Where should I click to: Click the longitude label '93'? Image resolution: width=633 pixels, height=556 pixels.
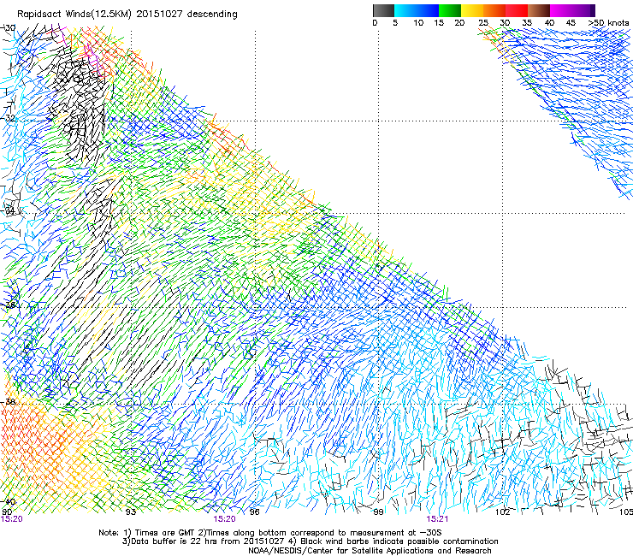(x=130, y=512)
